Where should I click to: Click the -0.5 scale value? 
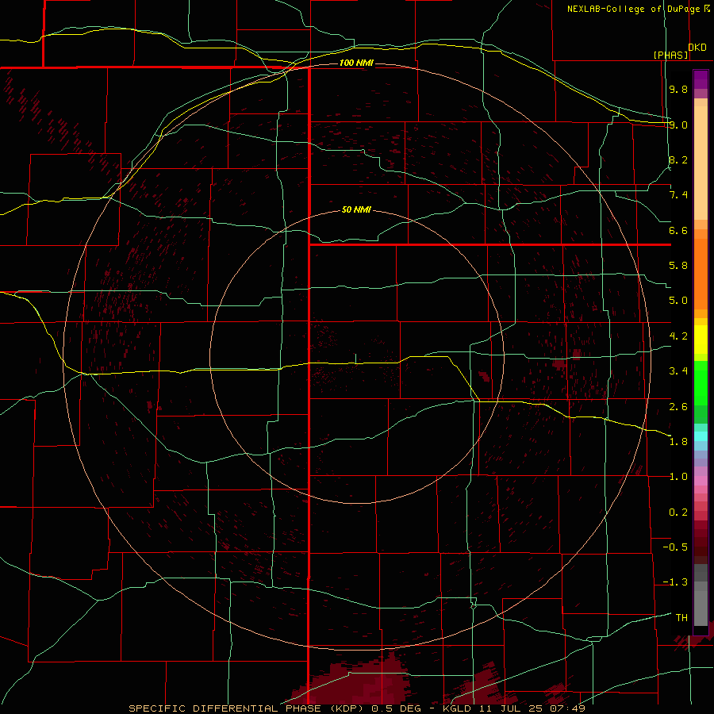pyautogui.click(x=675, y=547)
